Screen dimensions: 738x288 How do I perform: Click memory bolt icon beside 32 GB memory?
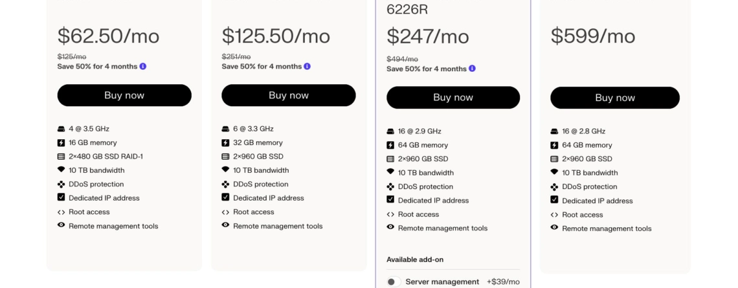tap(225, 142)
